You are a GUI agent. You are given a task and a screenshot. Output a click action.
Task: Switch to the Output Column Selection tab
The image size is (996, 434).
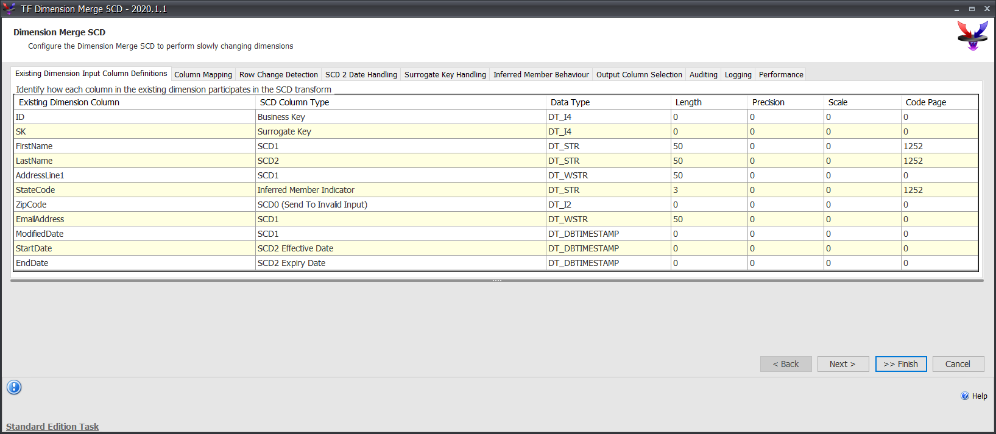point(639,74)
